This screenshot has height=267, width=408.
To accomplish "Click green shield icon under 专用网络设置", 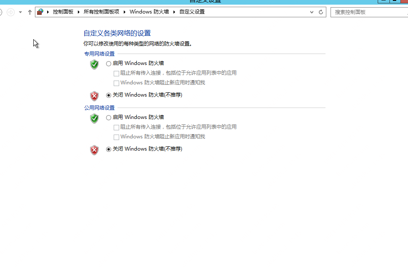I will 94,65.
